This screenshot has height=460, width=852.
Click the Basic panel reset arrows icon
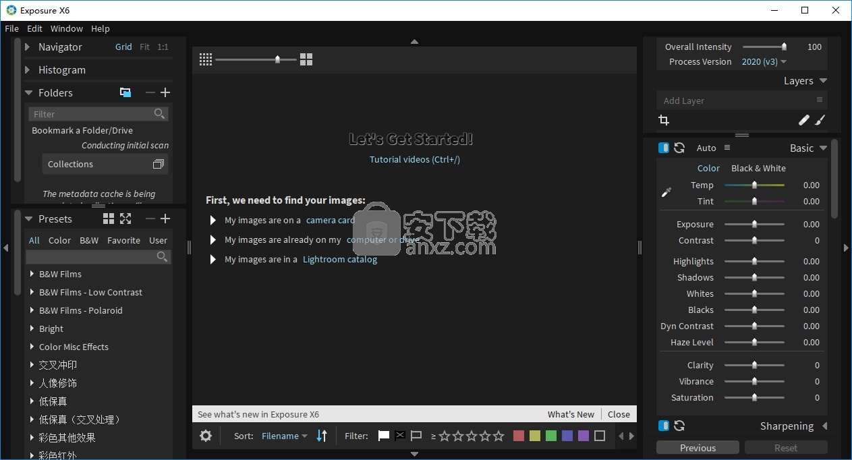coord(679,148)
